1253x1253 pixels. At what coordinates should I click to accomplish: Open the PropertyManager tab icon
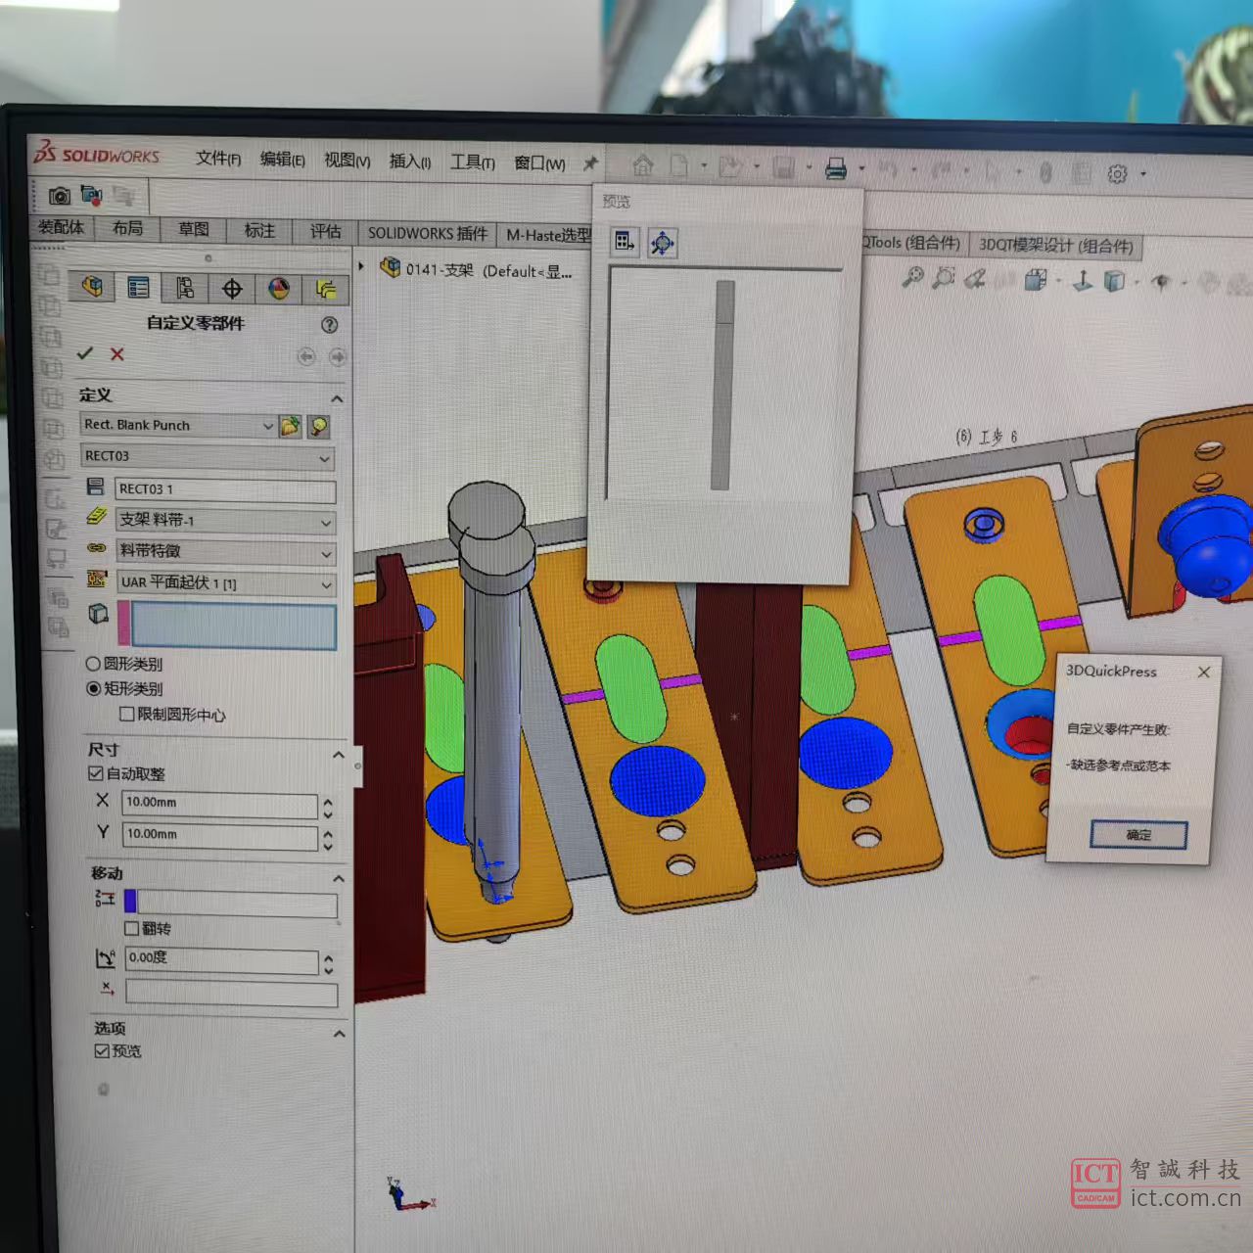point(139,288)
